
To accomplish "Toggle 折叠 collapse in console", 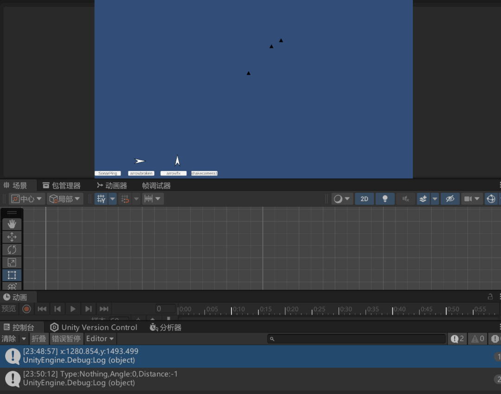I will (39, 339).
